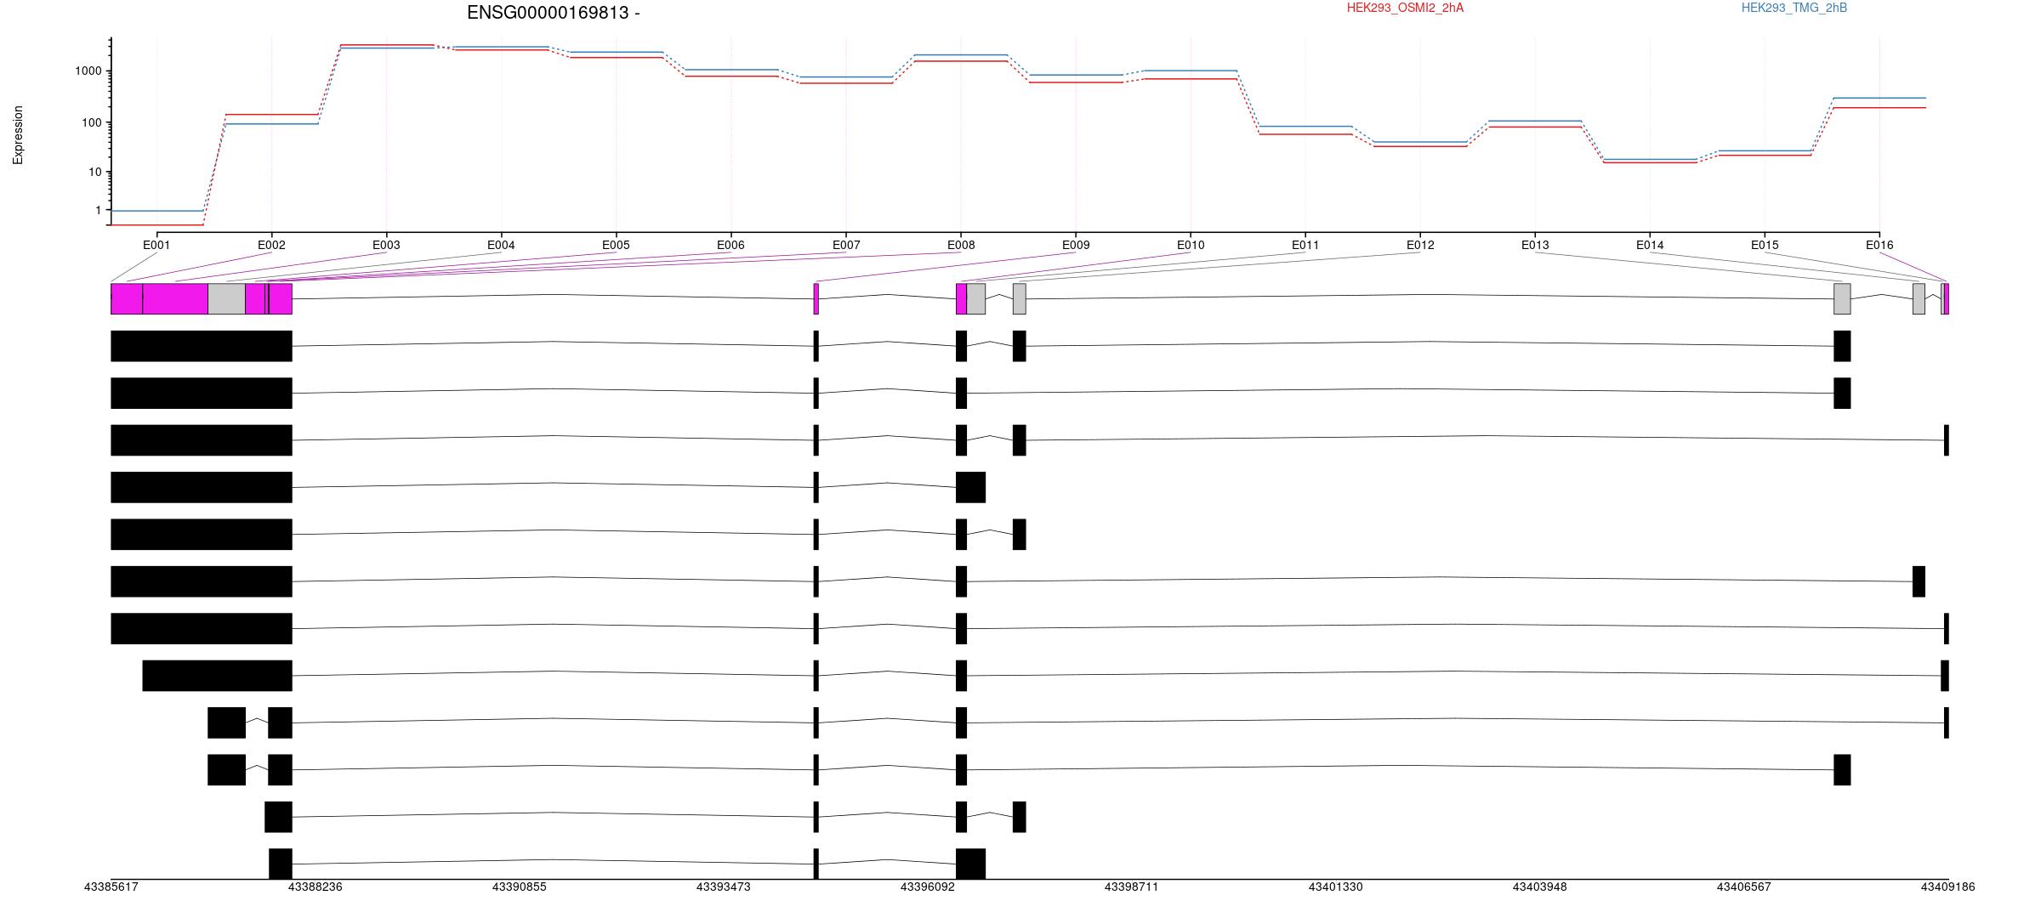Click the Expression y-axis label
The width and height of the screenshot is (2041, 901).
pyautogui.click(x=18, y=135)
